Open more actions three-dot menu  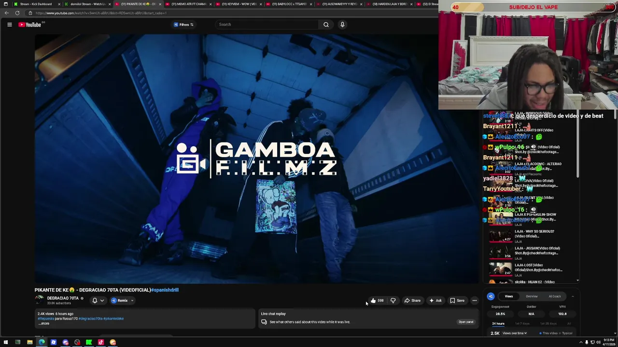[x=475, y=301]
